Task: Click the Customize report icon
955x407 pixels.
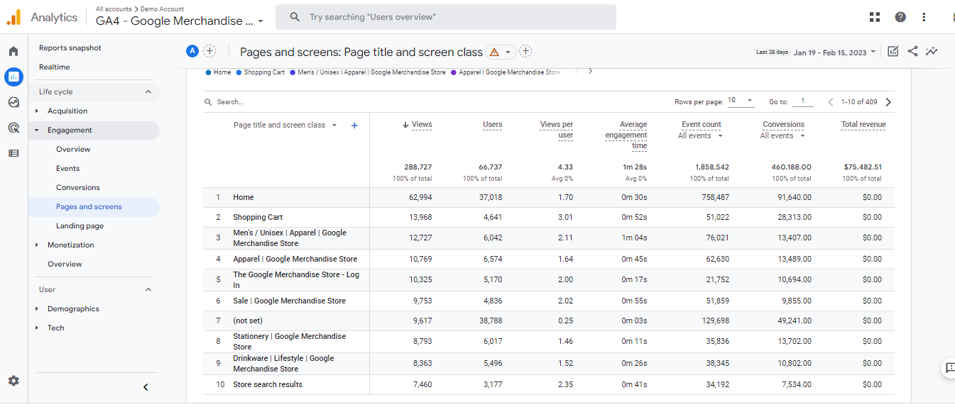Action: (x=893, y=51)
